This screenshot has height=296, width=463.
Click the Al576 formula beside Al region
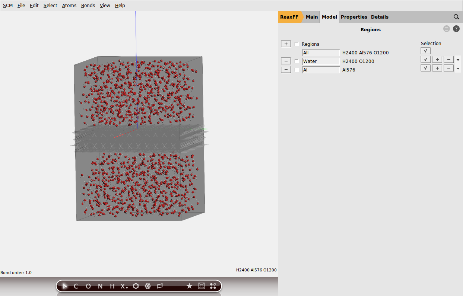(349, 70)
